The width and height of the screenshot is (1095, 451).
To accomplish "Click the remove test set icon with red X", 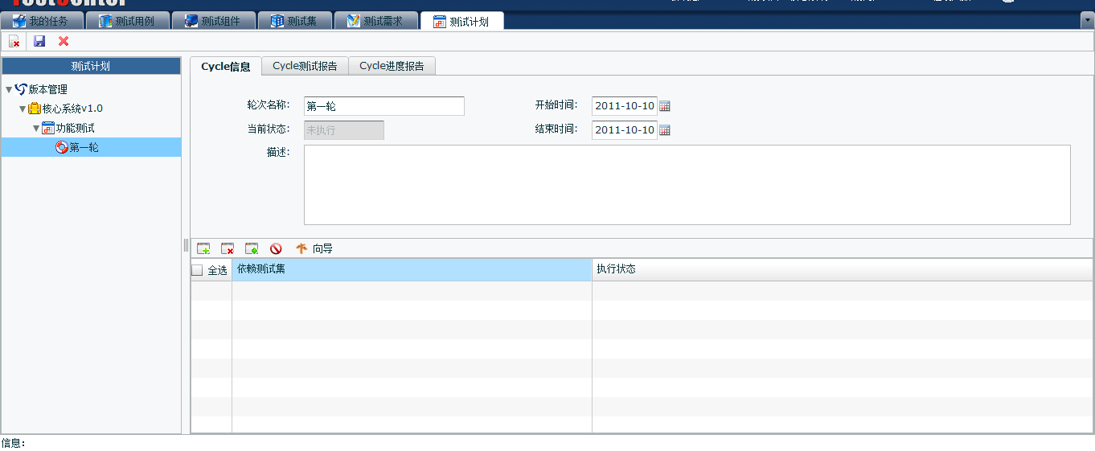I will click(x=228, y=249).
